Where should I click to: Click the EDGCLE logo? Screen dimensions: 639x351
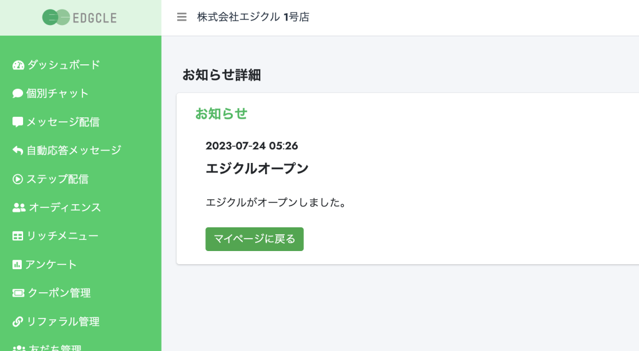click(x=79, y=17)
